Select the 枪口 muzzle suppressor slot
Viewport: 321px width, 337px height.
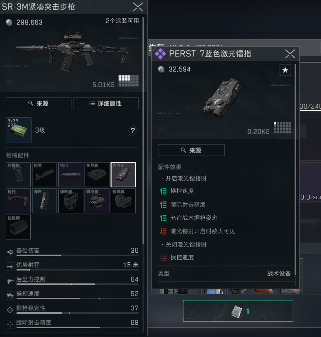click(71, 174)
